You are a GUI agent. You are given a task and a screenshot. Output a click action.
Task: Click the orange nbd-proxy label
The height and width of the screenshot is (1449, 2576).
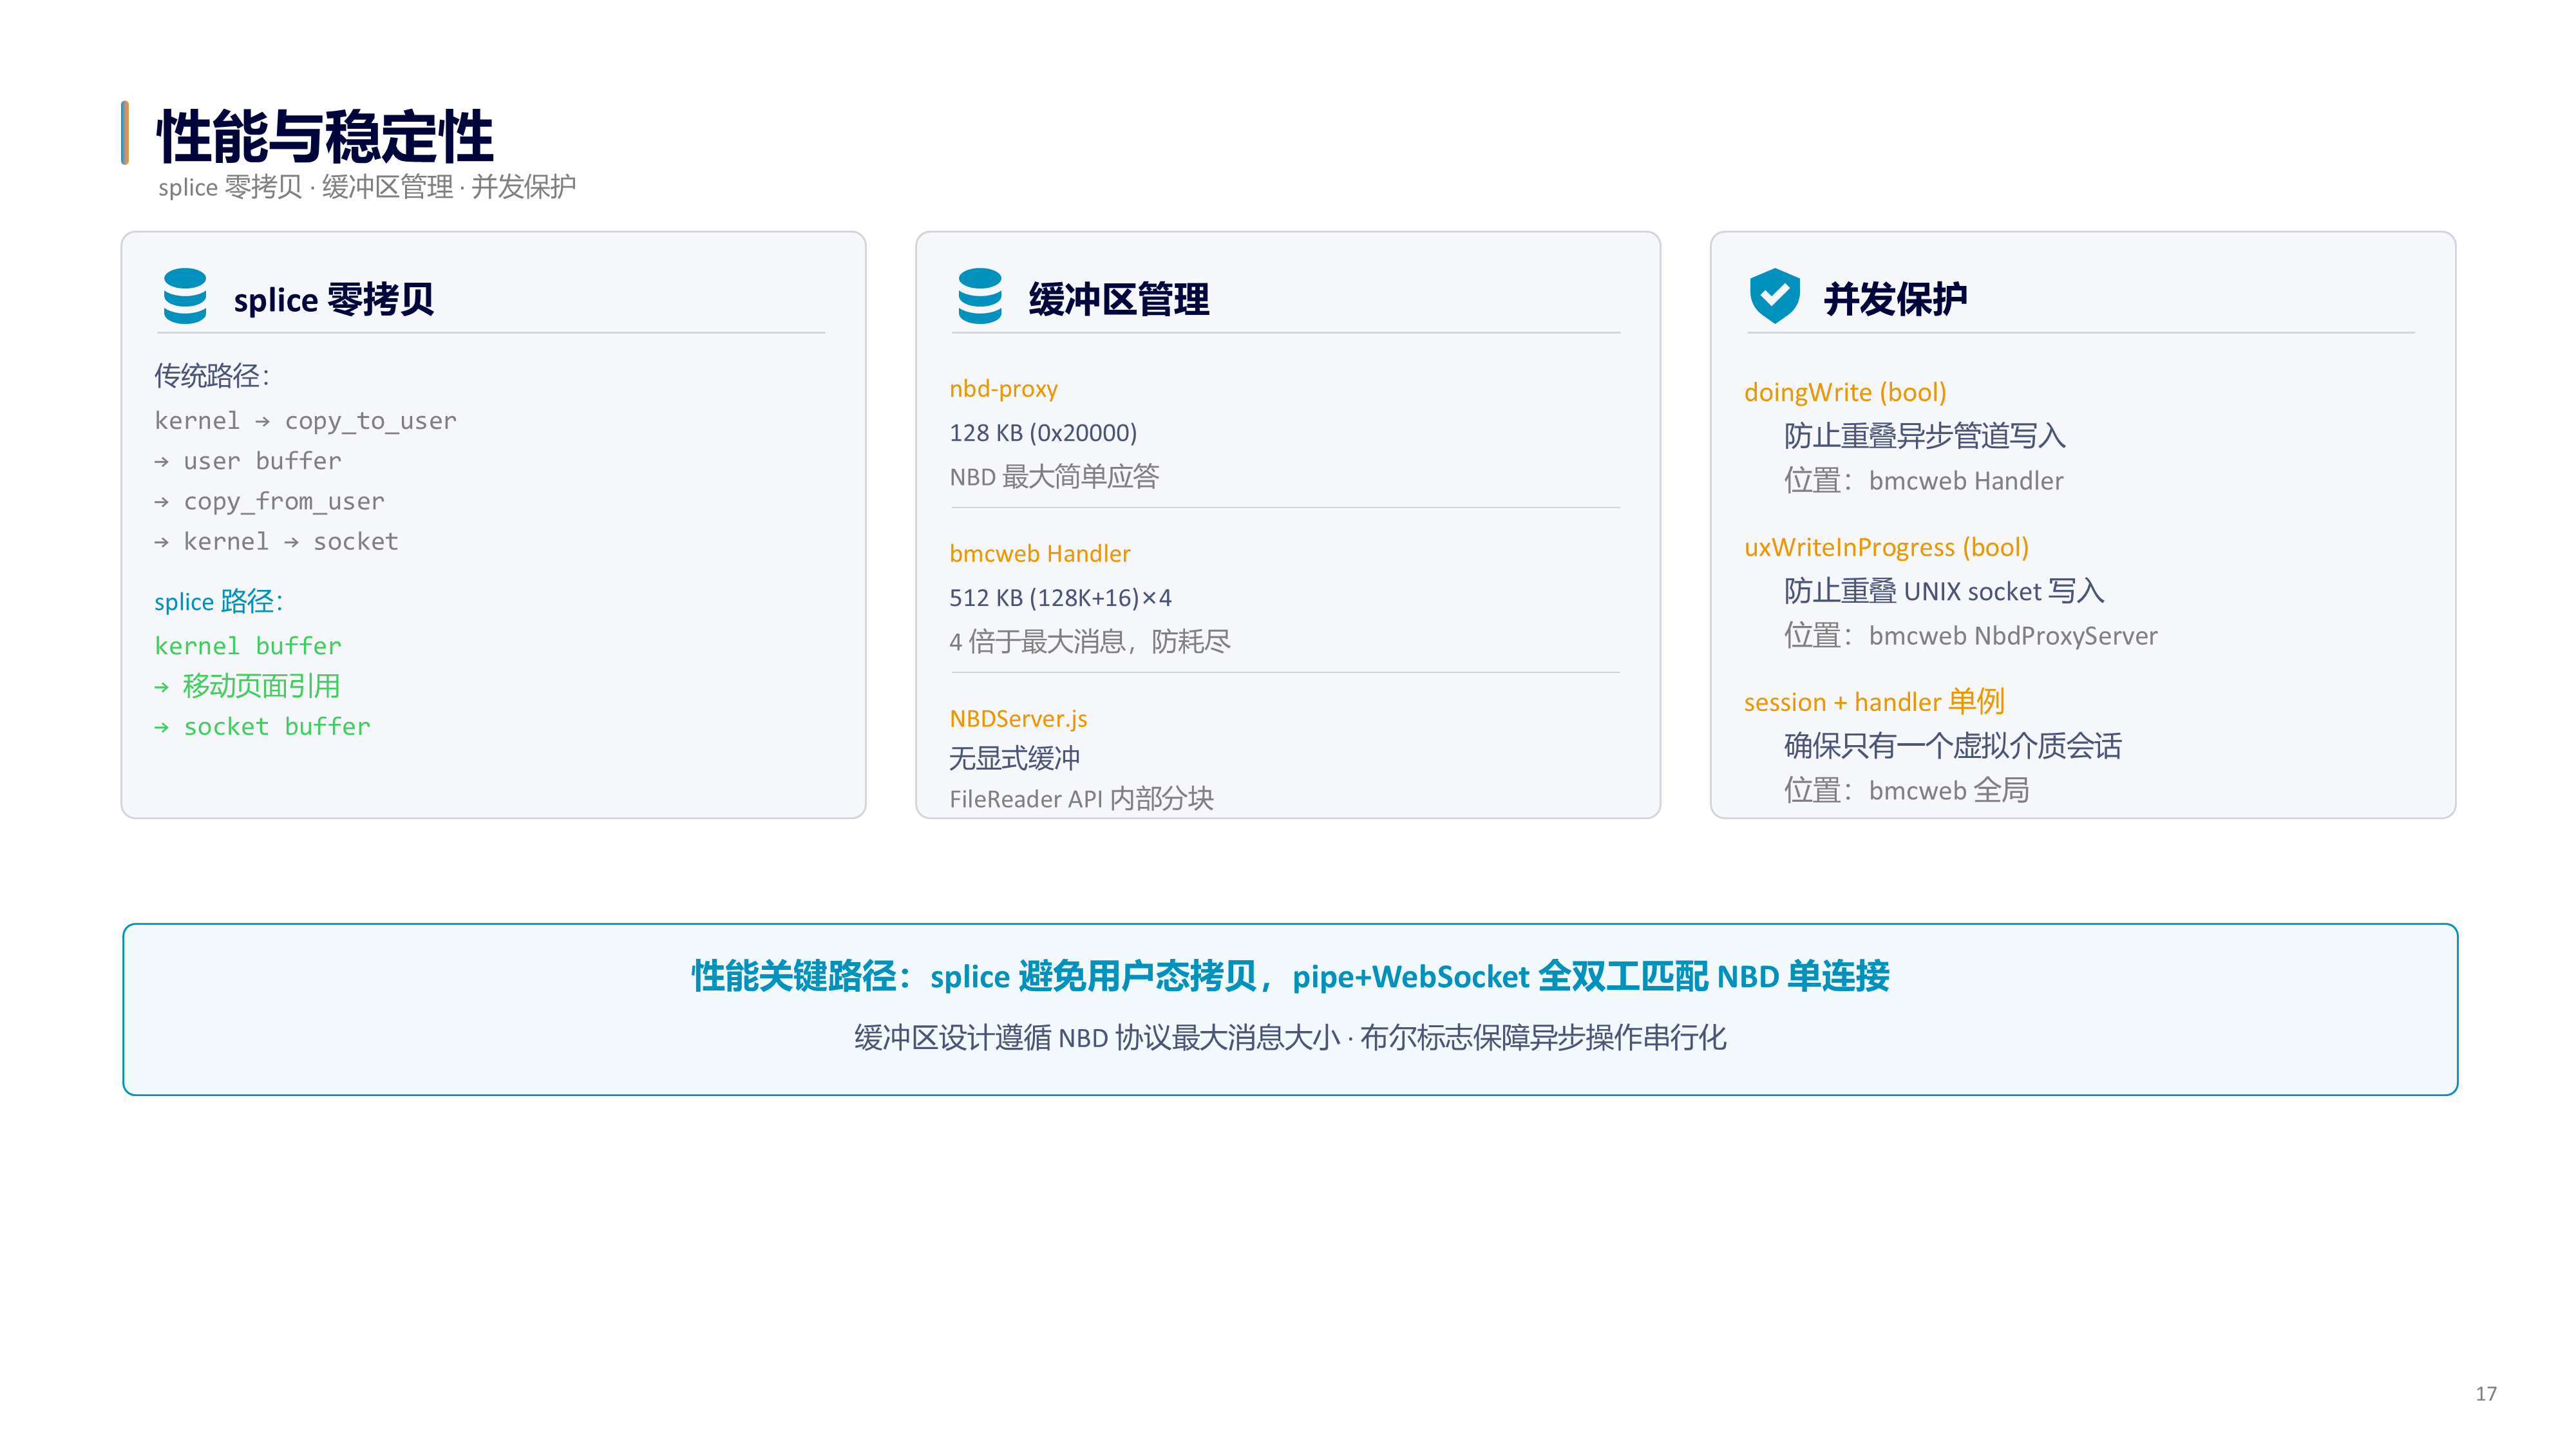click(1003, 389)
